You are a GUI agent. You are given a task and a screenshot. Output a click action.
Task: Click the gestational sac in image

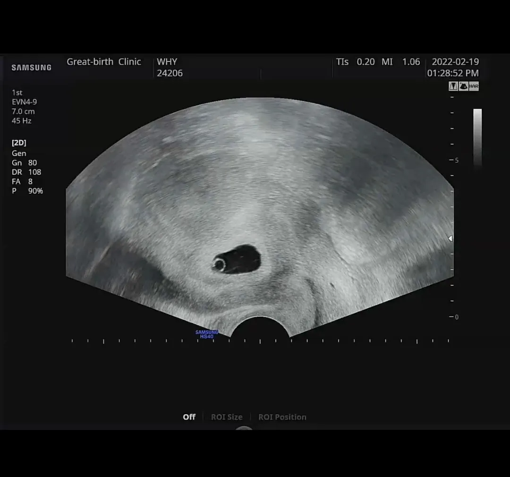[238, 259]
